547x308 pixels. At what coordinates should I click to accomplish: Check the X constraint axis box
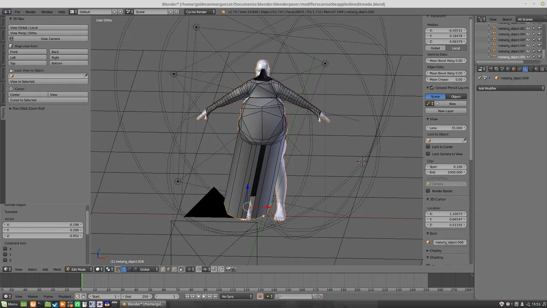point(5,249)
